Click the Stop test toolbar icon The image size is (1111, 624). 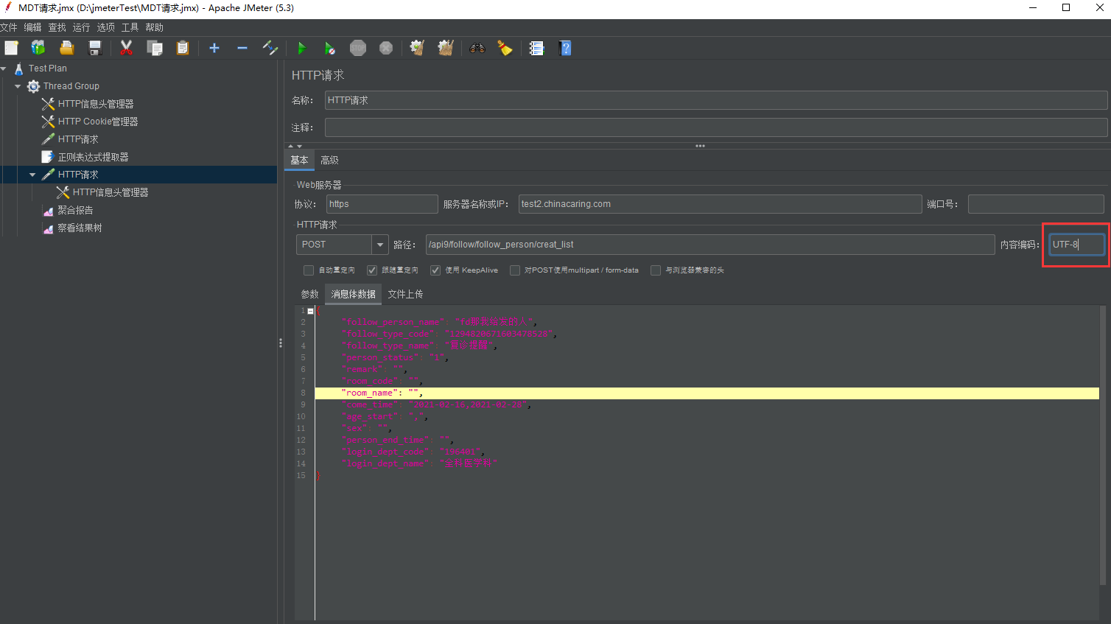point(358,48)
